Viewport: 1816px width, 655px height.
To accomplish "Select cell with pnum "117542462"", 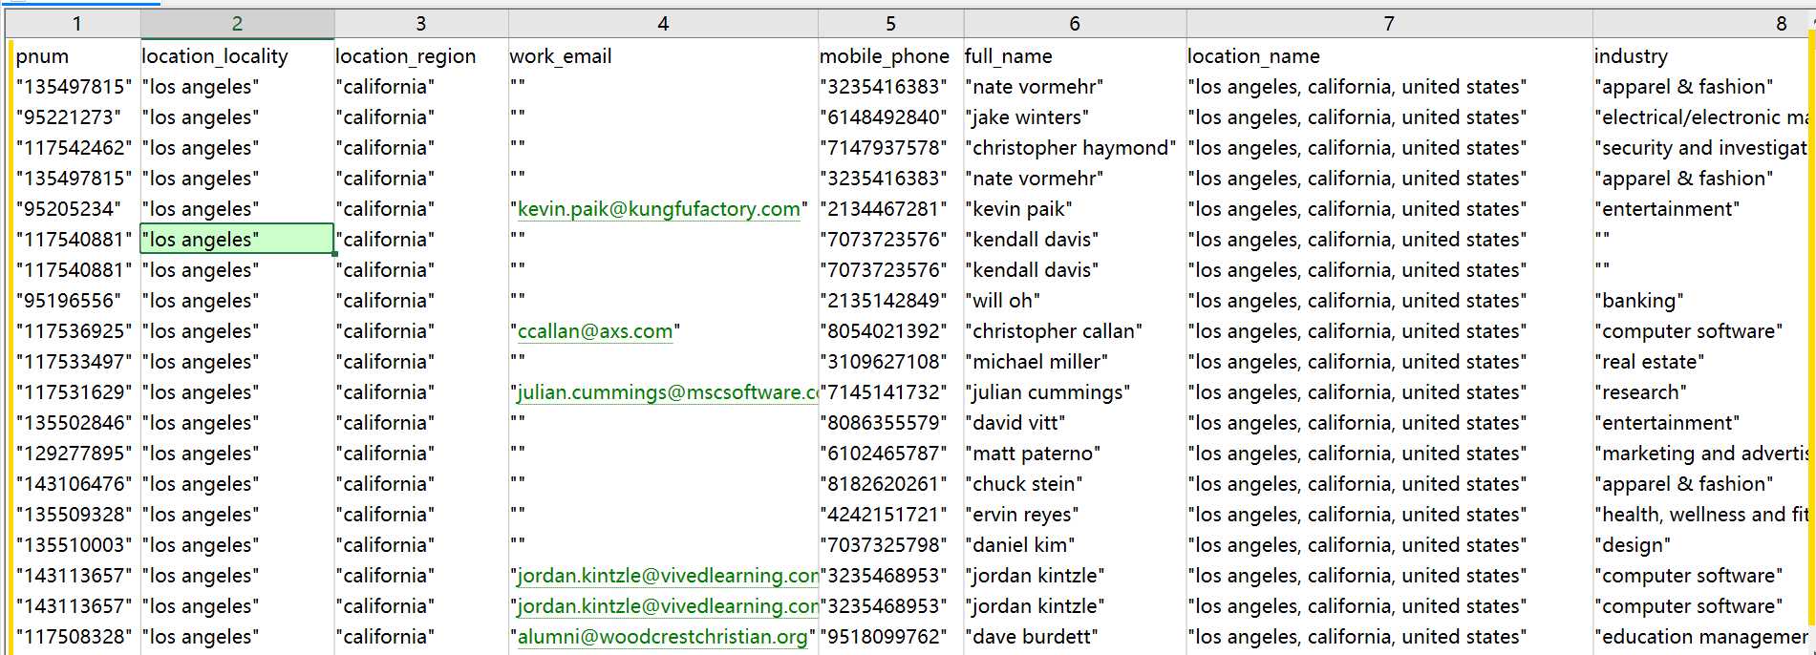I will coord(76,148).
